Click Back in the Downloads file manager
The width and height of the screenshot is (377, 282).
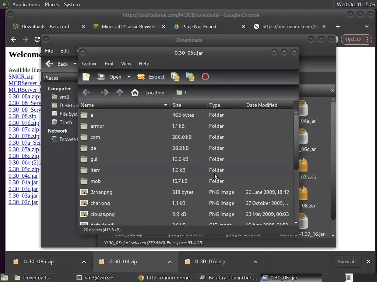point(57,64)
